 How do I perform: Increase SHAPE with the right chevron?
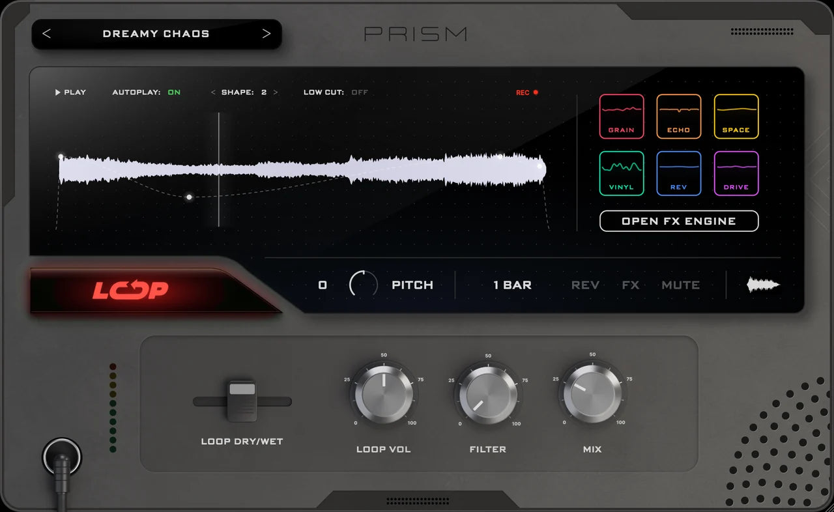276,92
